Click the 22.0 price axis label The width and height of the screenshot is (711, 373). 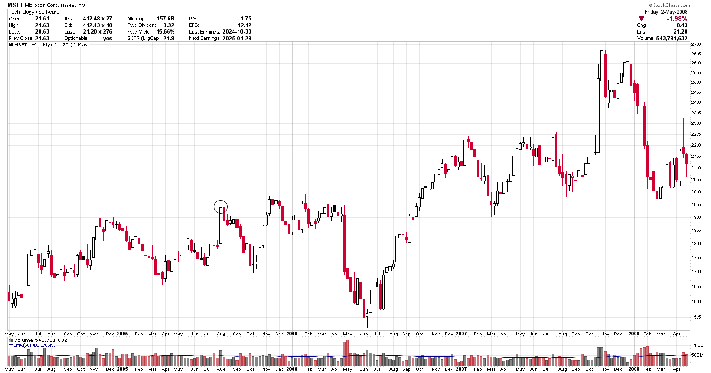click(x=696, y=145)
